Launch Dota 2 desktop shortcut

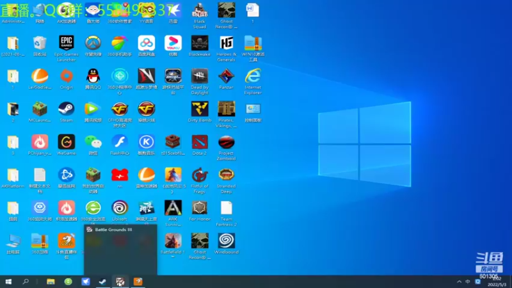pos(200,142)
